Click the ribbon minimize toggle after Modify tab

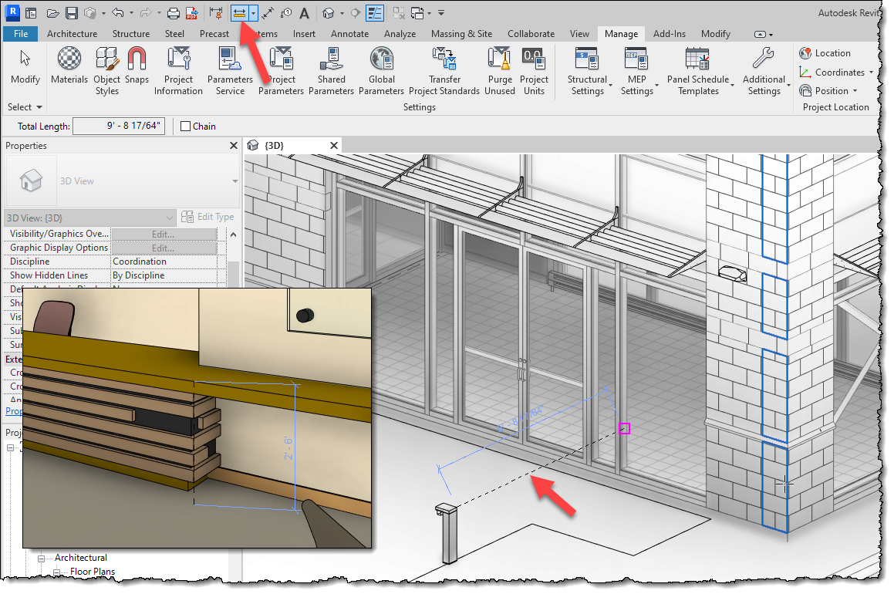point(760,34)
